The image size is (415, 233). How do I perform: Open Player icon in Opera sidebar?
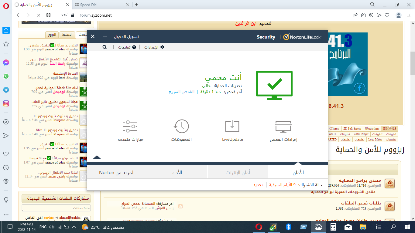click(6, 122)
